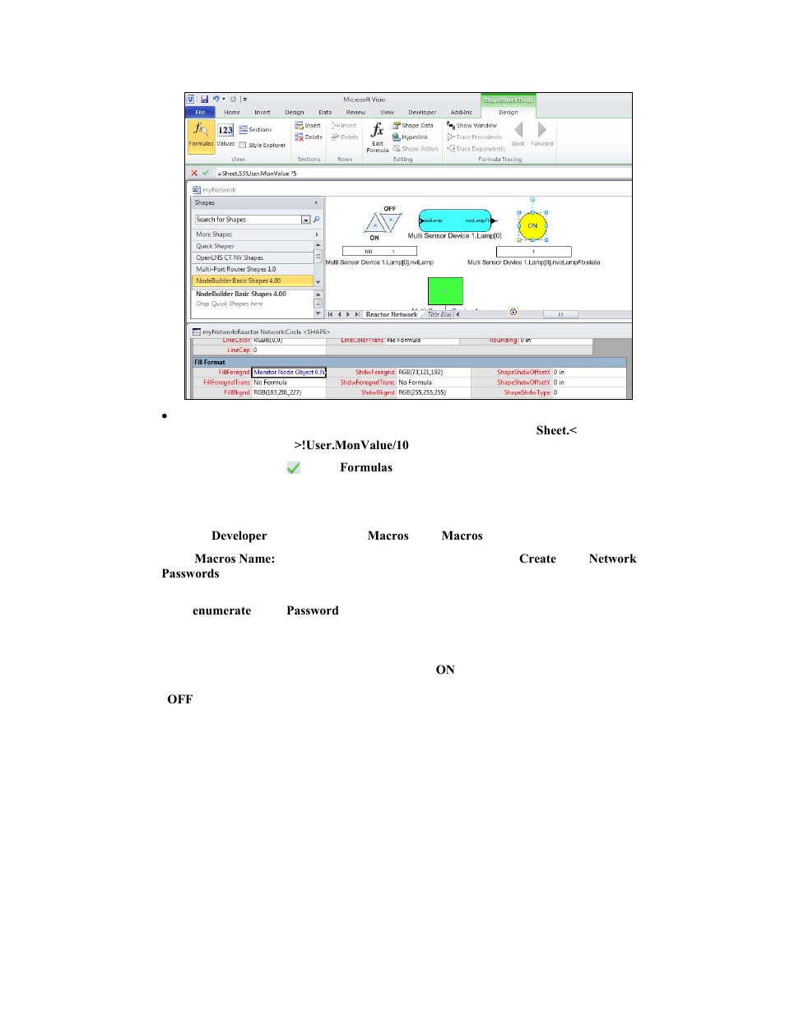Select the Reactor Network page tab

click(x=392, y=314)
